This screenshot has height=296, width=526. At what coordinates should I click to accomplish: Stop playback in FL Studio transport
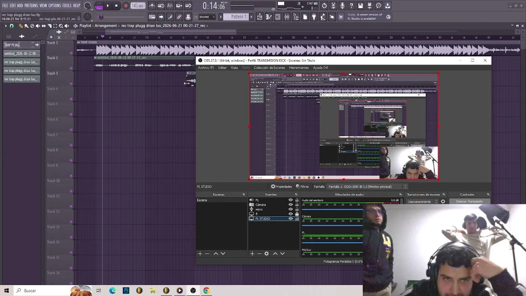[117, 6]
